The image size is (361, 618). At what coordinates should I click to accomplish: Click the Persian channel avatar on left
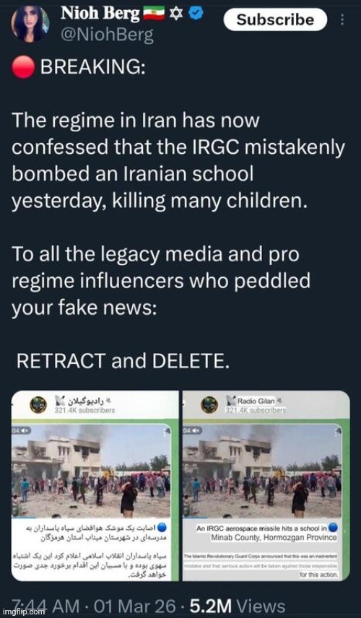point(39,405)
